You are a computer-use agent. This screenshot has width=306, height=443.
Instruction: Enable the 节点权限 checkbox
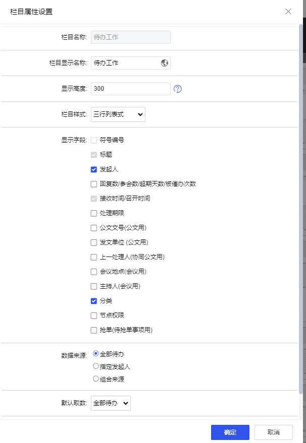[x=94, y=316]
